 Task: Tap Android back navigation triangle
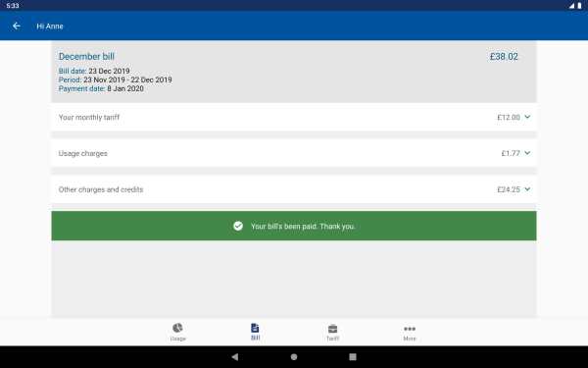pyautogui.click(x=235, y=357)
